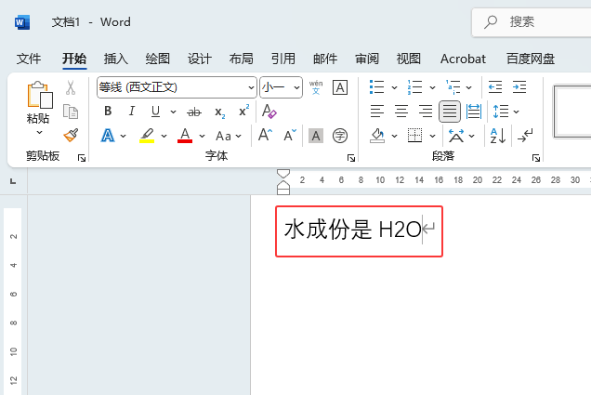The width and height of the screenshot is (591, 395).
Task: Apply red font color
Action: pyautogui.click(x=185, y=136)
